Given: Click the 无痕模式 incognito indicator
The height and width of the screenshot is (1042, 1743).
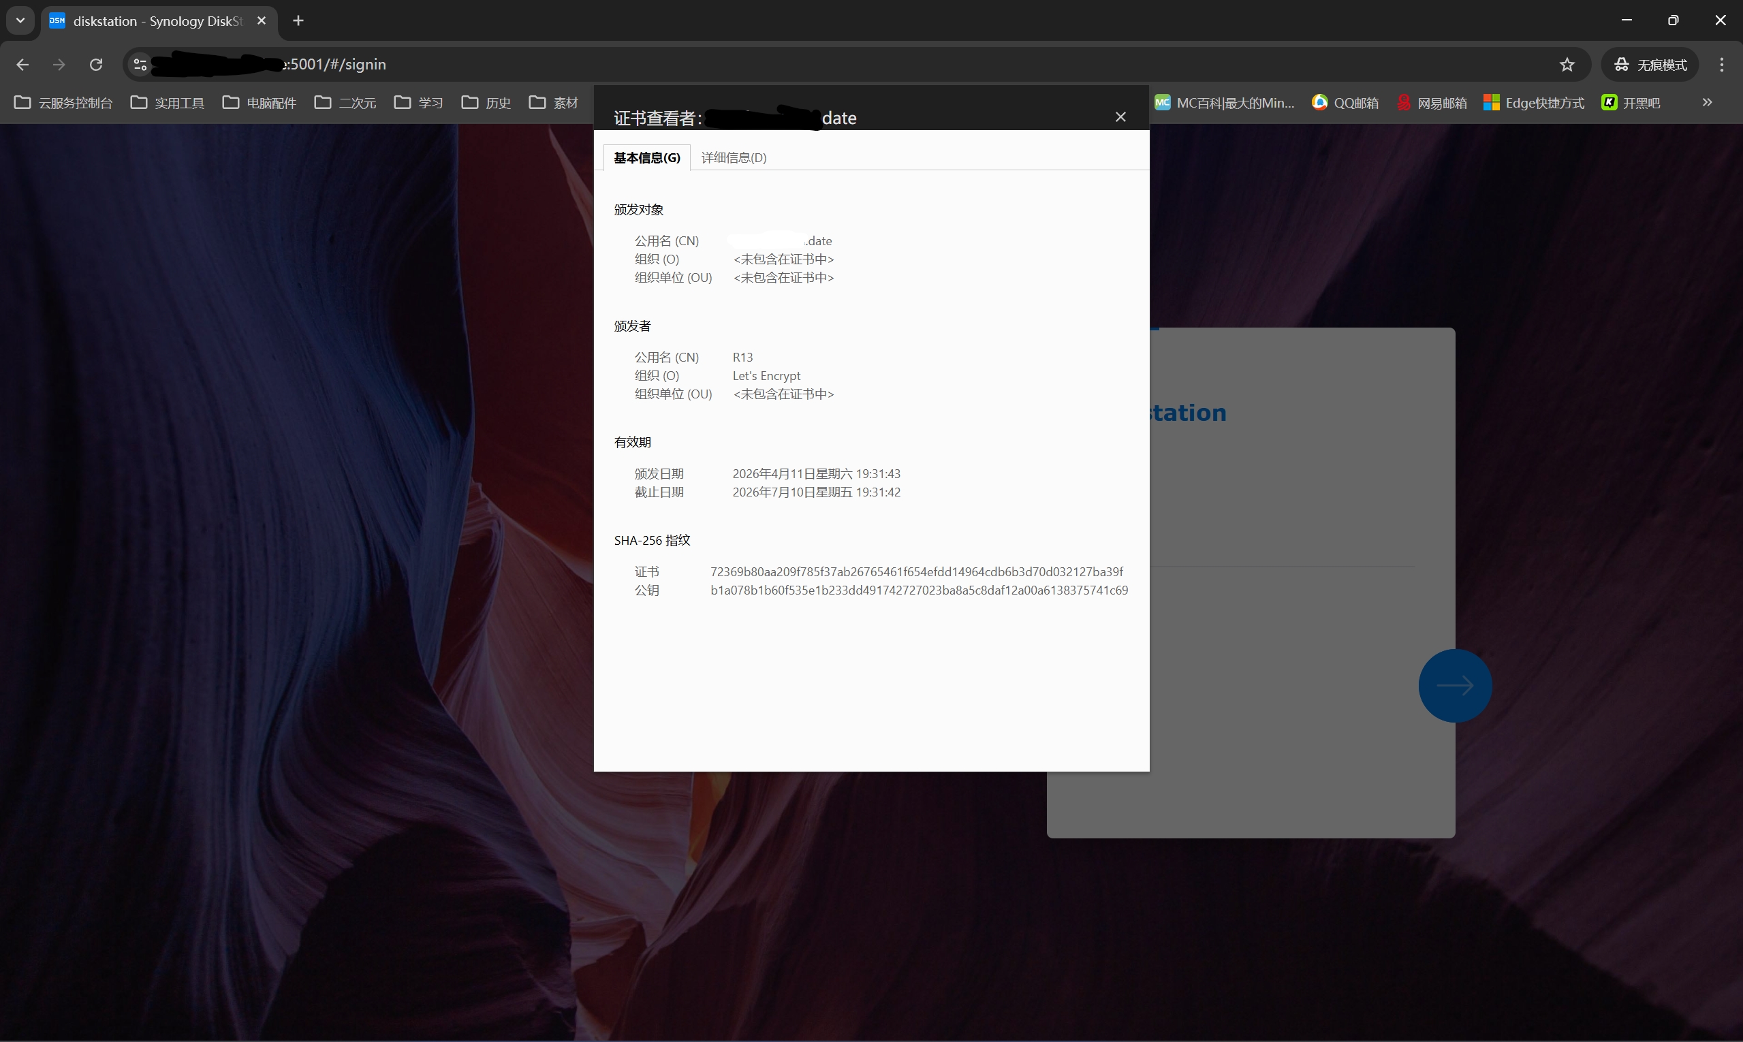Looking at the screenshot, I should tap(1650, 65).
